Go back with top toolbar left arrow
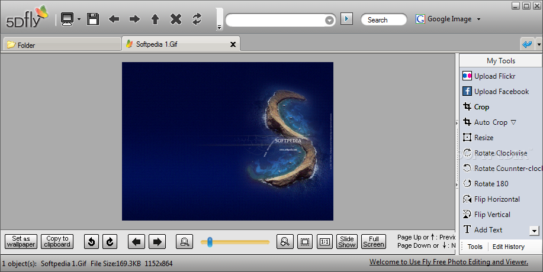Image resolution: width=543 pixels, height=272 pixels. pyautogui.click(x=114, y=19)
